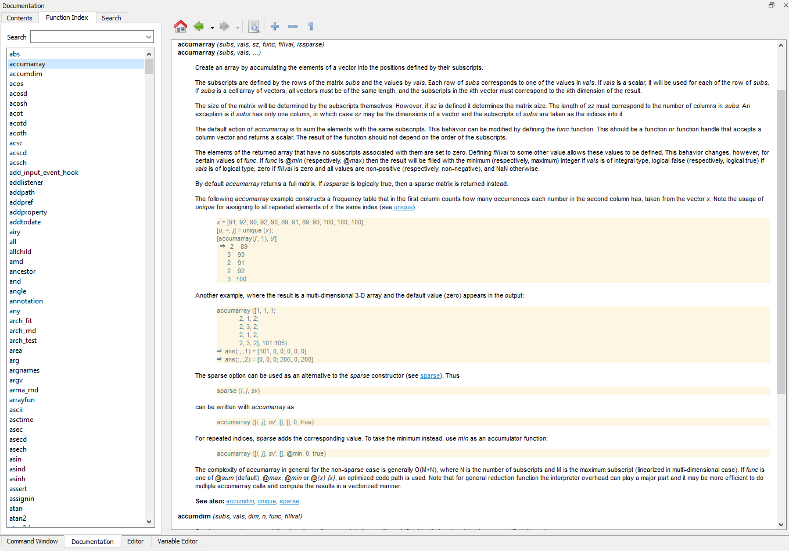Click the function list scroll down arrow
This screenshot has width=789, height=551.
tap(149, 522)
